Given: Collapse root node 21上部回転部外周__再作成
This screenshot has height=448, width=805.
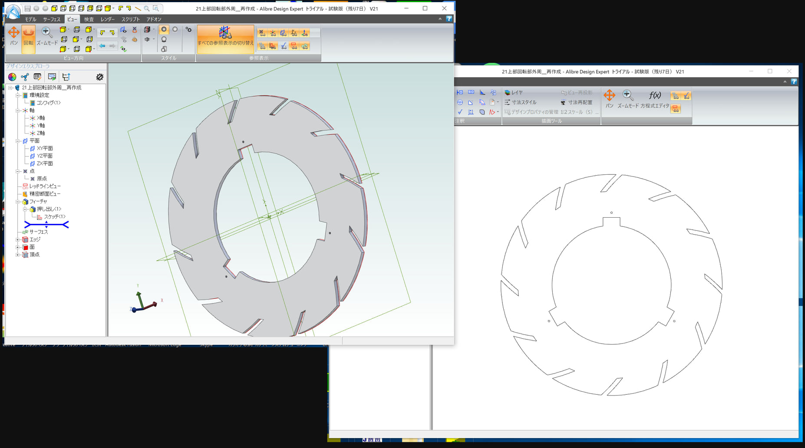Looking at the screenshot, I should tap(10, 88).
